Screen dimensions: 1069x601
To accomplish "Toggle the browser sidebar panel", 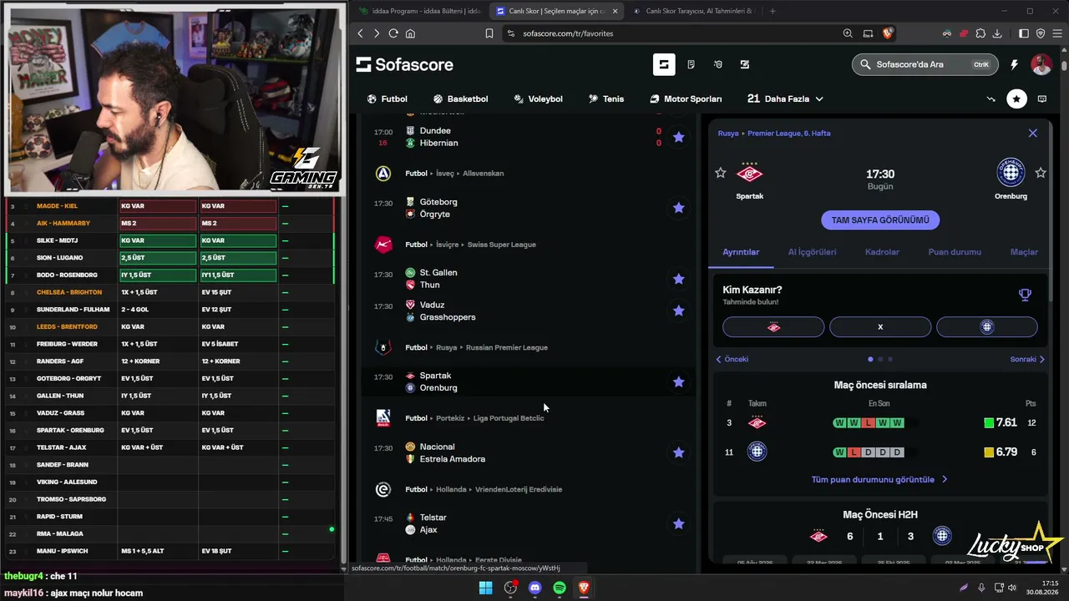I will coord(1024,33).
